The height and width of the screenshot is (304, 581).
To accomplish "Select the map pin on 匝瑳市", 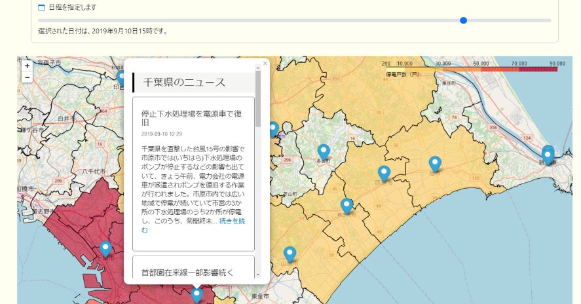I will tap(384, 173).
